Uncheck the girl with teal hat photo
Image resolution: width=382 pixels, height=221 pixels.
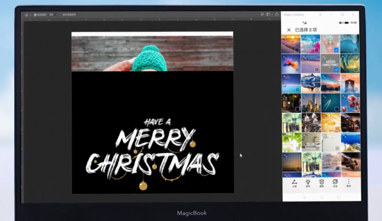pos(336,50)
